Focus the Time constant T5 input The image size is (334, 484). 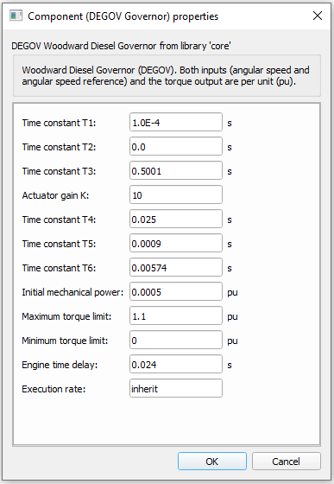click(176, 243)
